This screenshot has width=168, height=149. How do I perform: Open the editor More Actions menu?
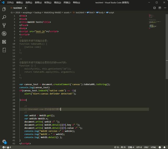point(165,8)
